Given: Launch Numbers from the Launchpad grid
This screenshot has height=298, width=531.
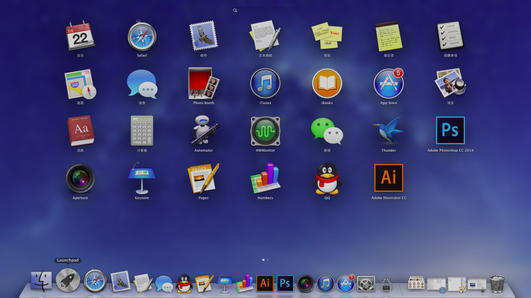Looking at the screenshot, I should tap(265, 178).
